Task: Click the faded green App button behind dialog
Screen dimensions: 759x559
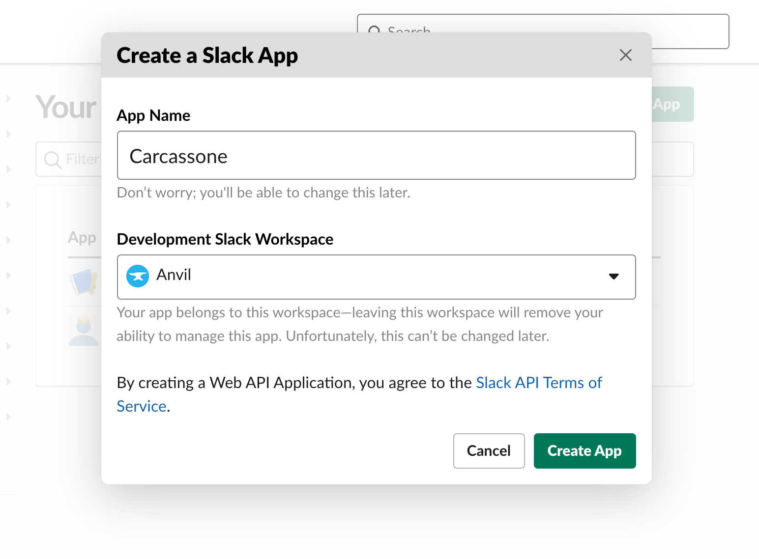Action: [x=672, y=104]
